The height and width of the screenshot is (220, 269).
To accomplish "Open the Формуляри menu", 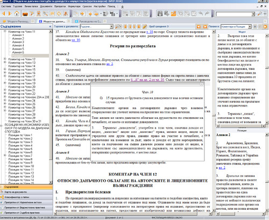I will (x=74, y=6).
